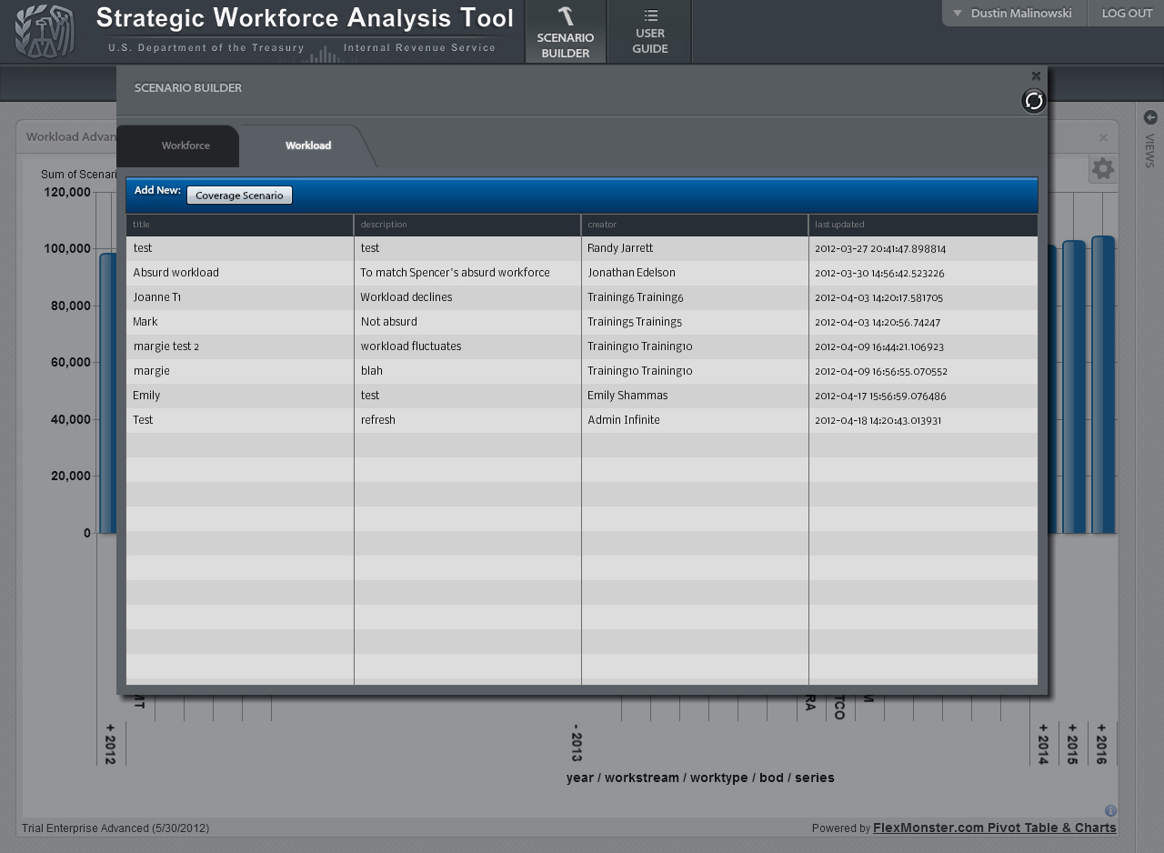Select the Absurd workload scenario row
The image size is (1164, 853).
click(239, 273)
